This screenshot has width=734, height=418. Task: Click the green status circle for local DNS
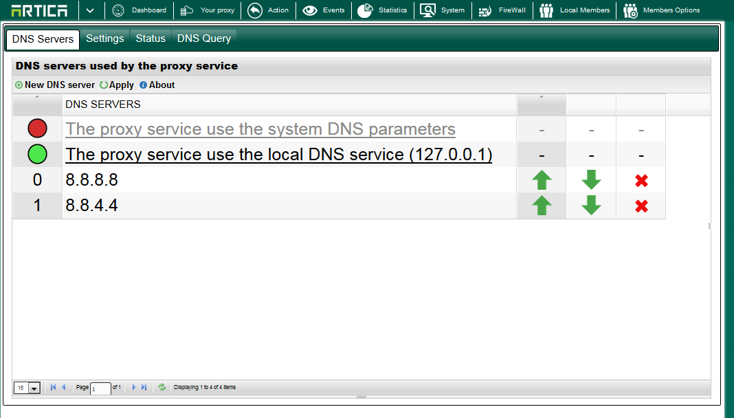click(37, 154)
